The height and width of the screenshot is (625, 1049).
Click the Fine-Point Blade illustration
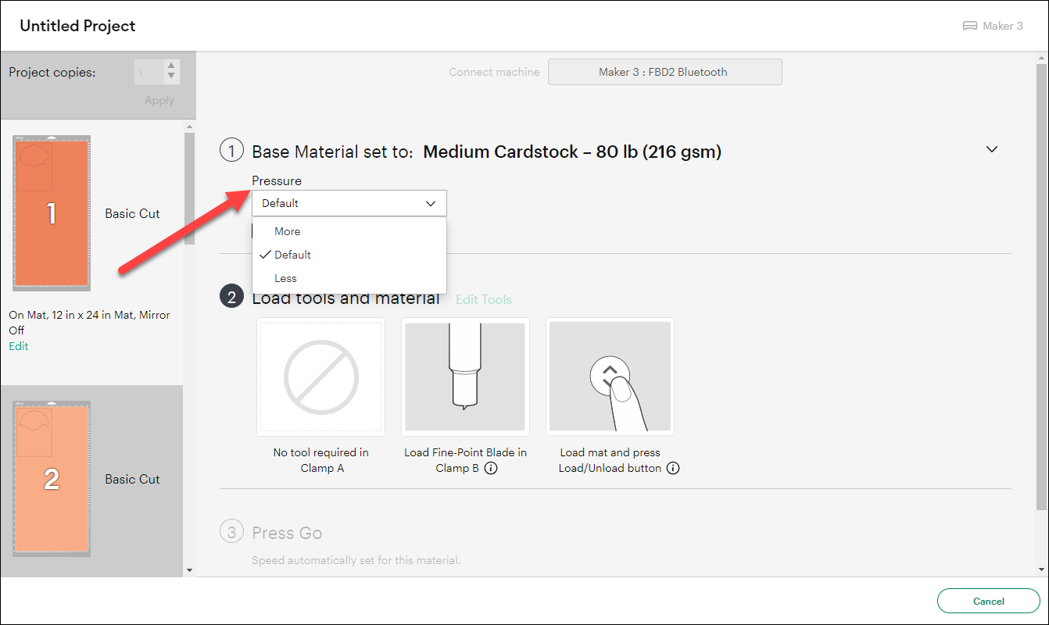(465, 376)
